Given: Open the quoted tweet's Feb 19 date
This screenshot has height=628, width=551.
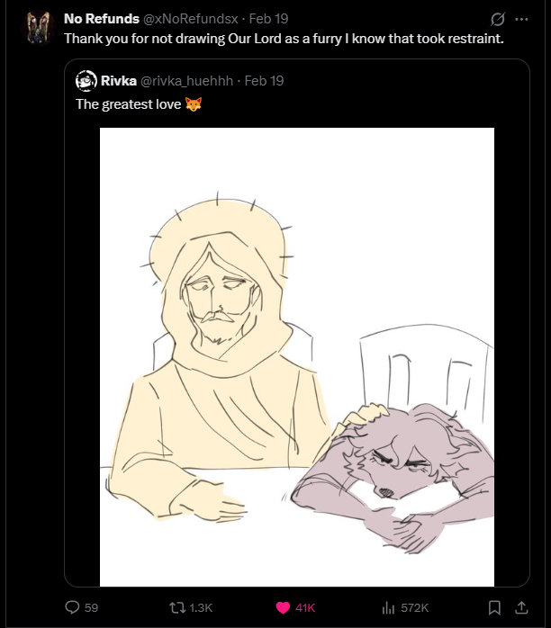Looking at the screenshot, I should coord(264,81).
